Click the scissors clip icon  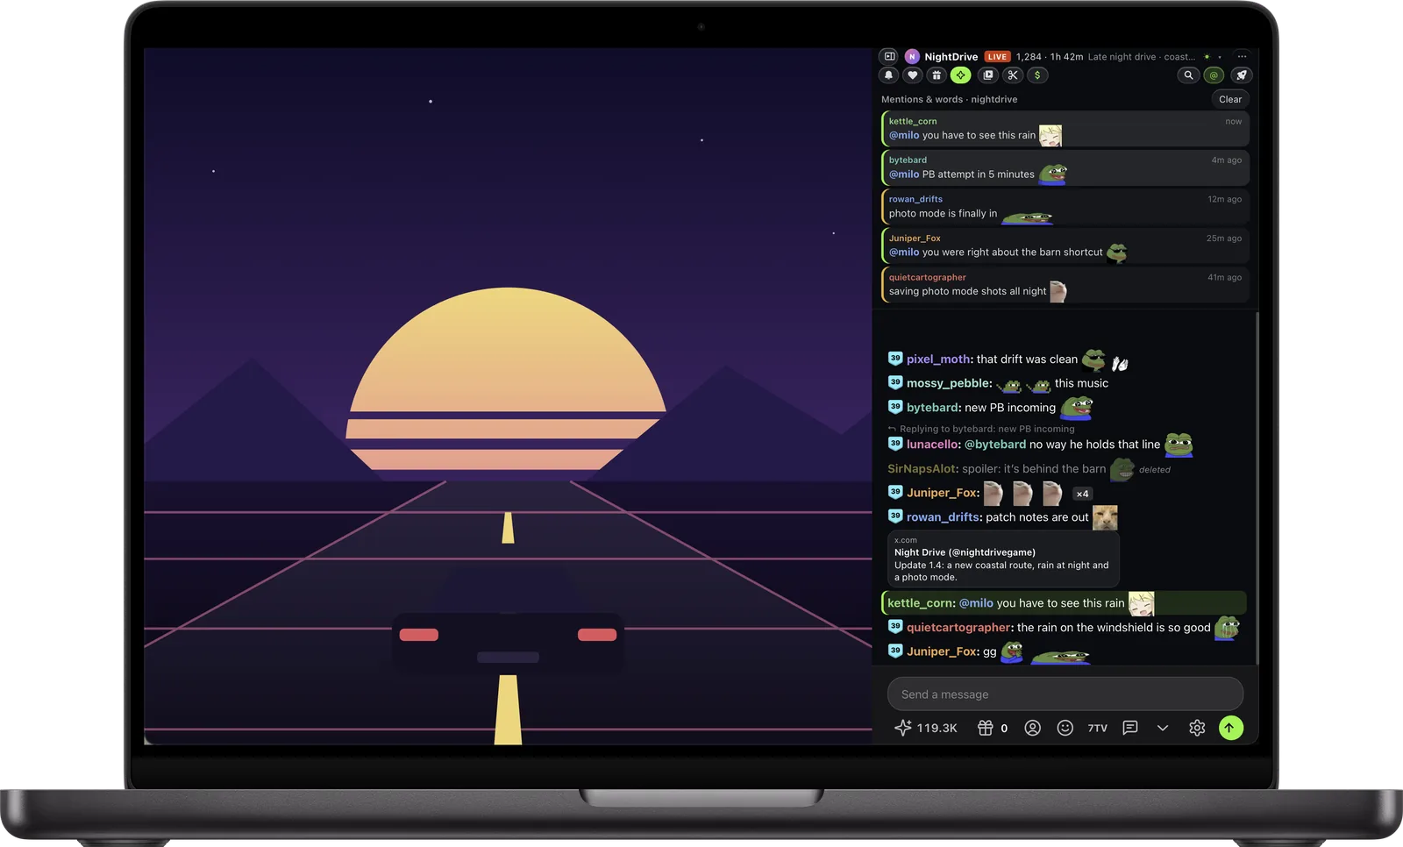click(1013, 75)
